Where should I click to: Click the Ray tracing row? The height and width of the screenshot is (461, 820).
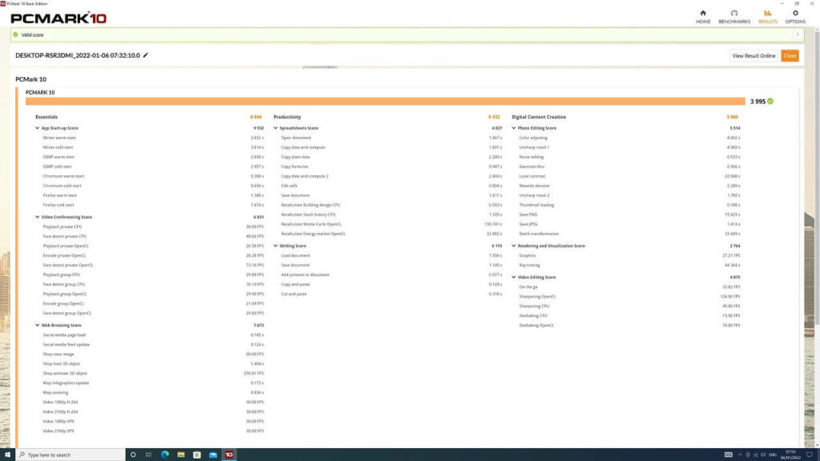(629, 265)
